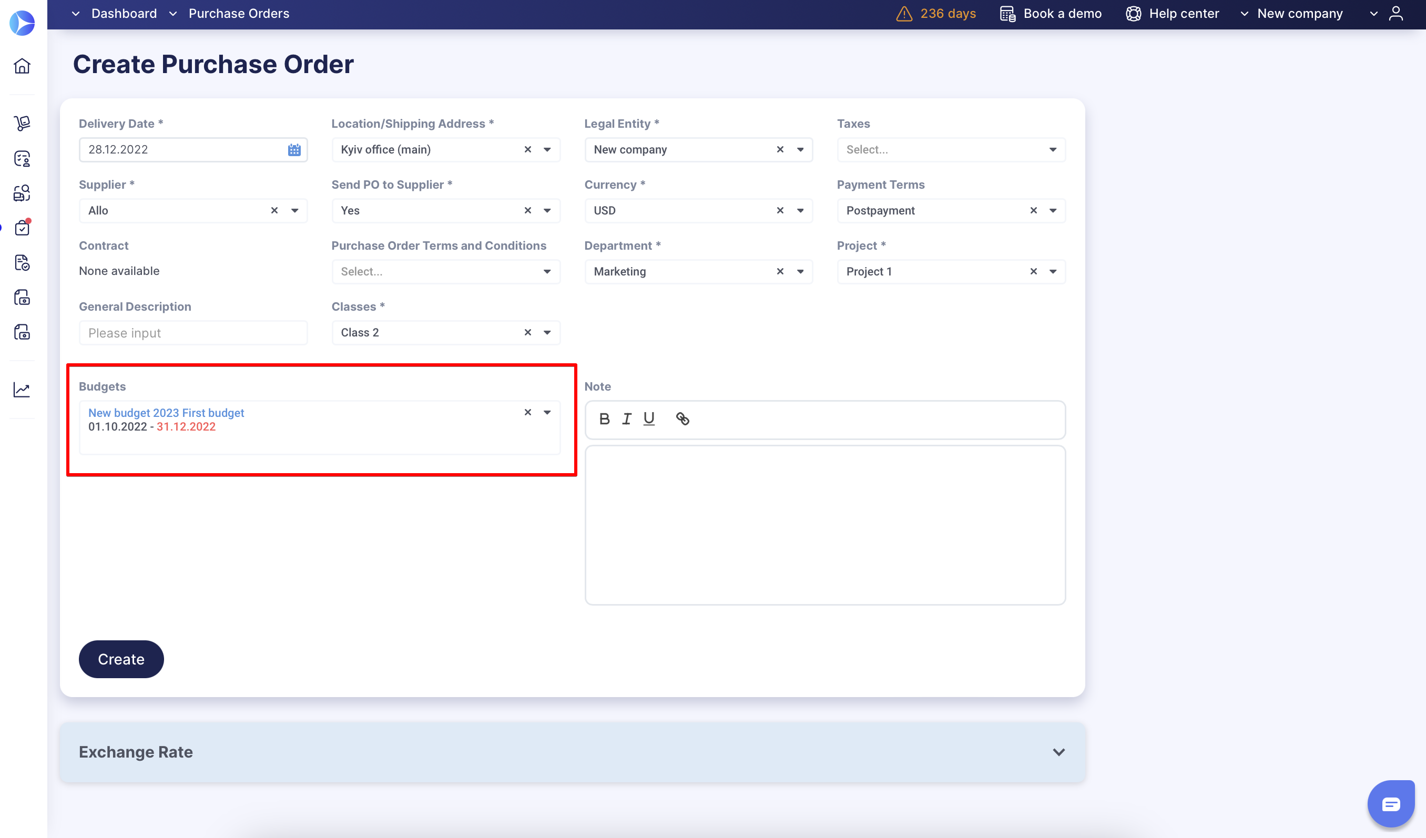Toggle bold formatting in Note
This screenshot has height=838, width=1426.
604,418
